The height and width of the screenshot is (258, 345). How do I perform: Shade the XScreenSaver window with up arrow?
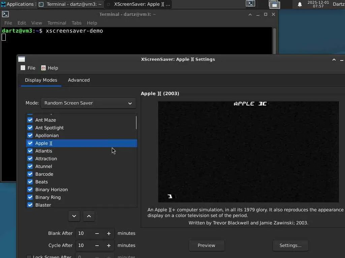click(x=334, y=60)
